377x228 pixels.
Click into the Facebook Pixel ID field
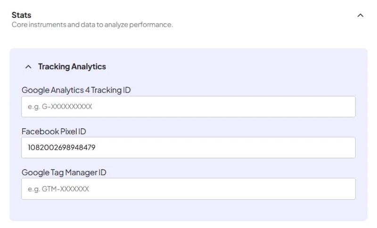point(188,147)
